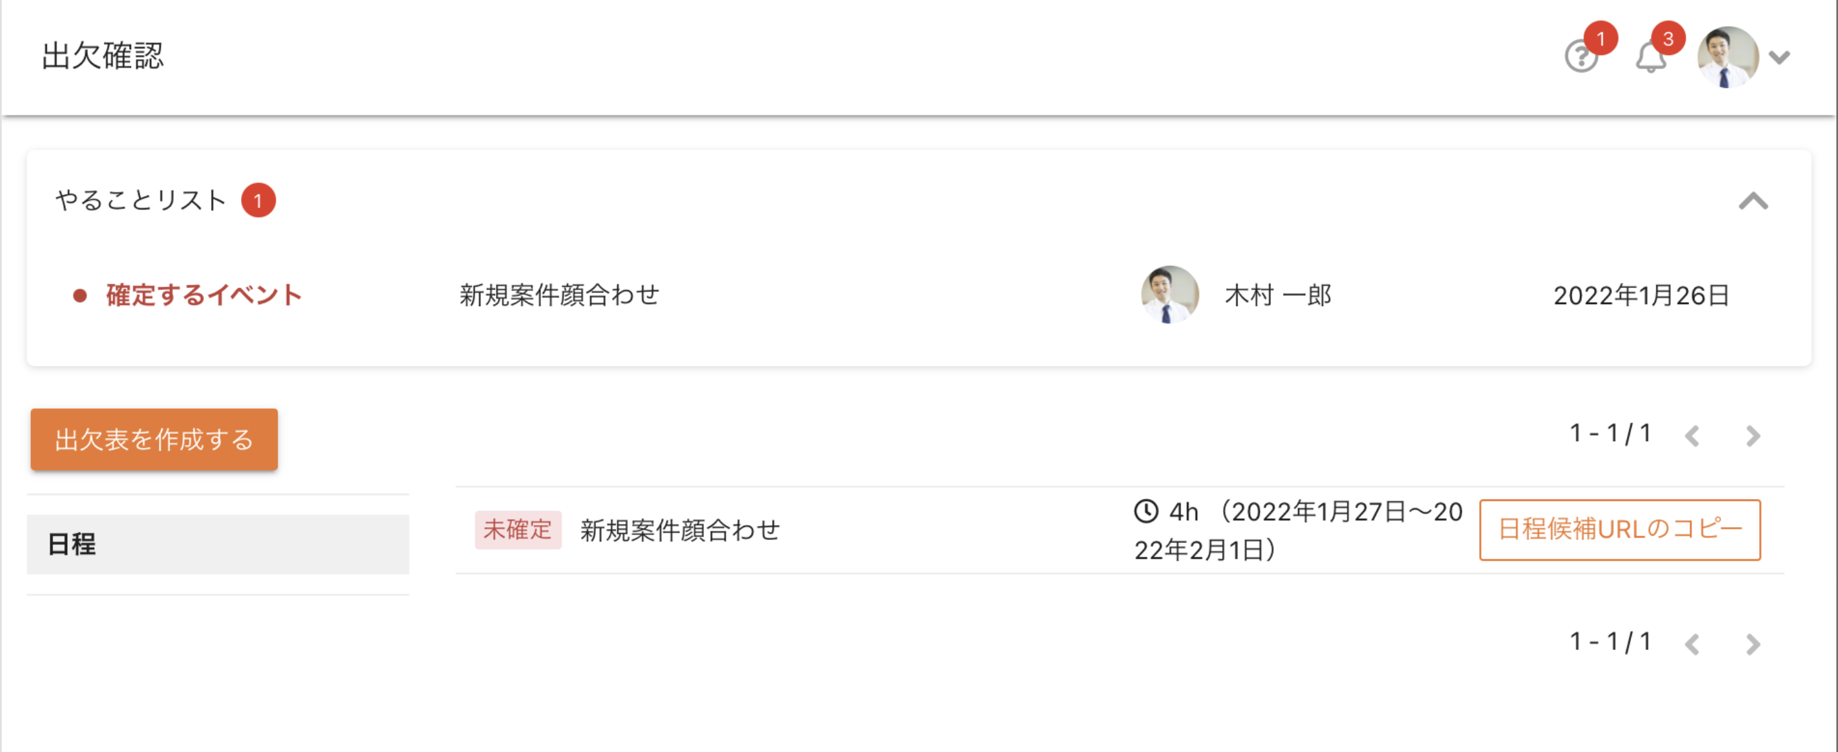This screenshot has height=752, width=1838.
Task: Open notifications bell icon
Action: click(x=1651, y=57)
